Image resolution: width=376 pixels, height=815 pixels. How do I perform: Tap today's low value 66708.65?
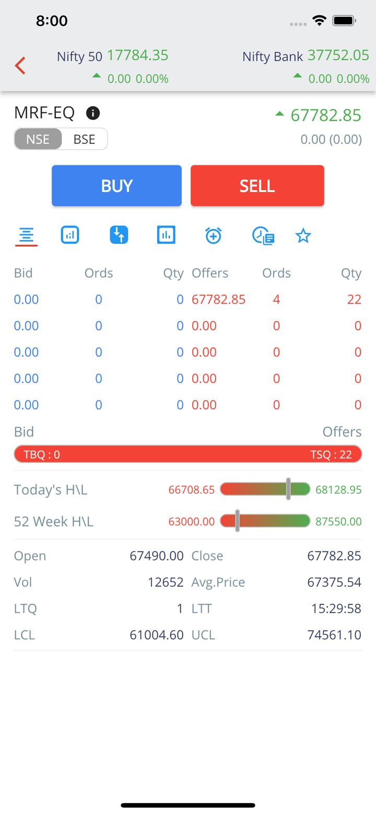click(192, 490)
